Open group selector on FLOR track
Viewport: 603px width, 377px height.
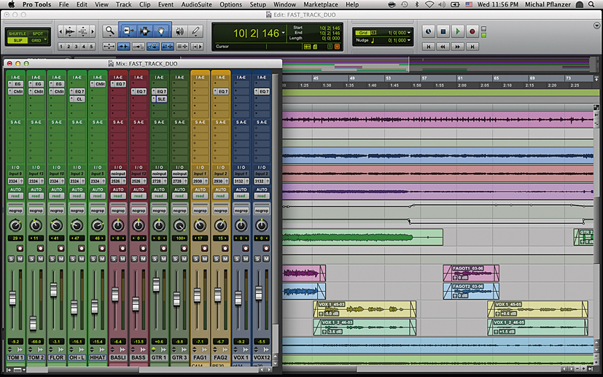57,211
